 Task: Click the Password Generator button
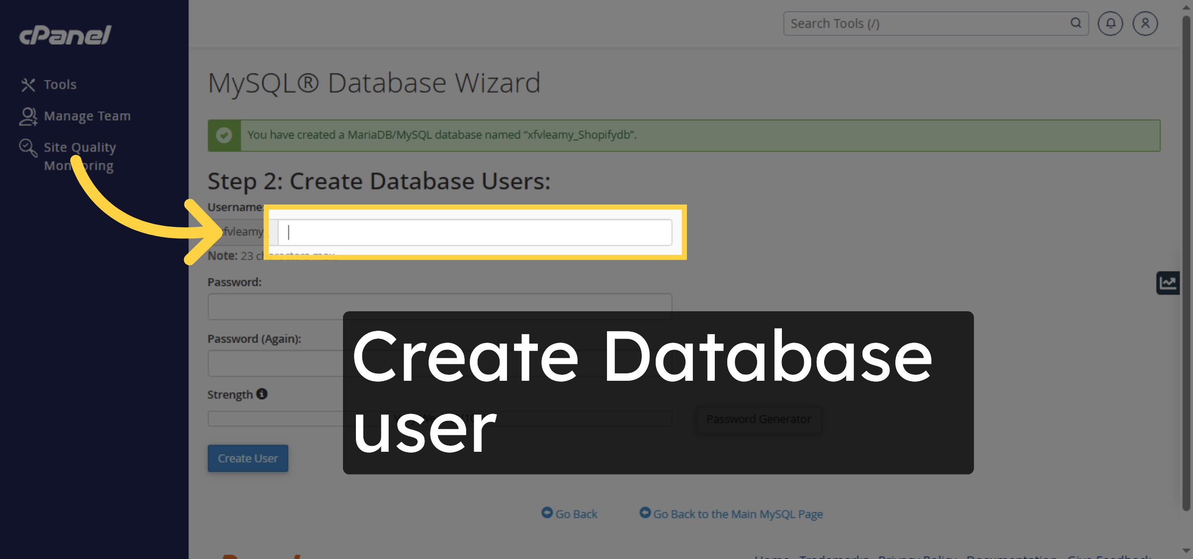tap(759, 419)
